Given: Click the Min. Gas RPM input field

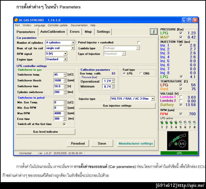Looking at the screenshot, I should tap(59, 108).
